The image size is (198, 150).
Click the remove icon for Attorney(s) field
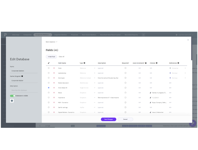pyautogui.click(x=54, y=78)
